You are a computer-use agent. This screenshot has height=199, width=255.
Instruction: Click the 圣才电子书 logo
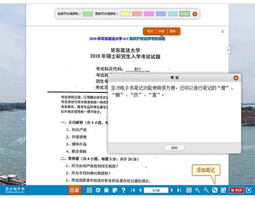(15, 190)
